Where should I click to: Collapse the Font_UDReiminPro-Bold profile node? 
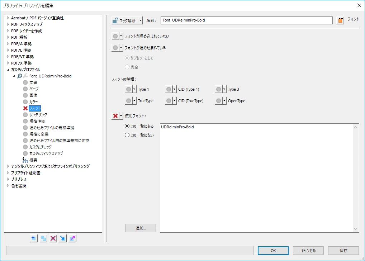14,76
